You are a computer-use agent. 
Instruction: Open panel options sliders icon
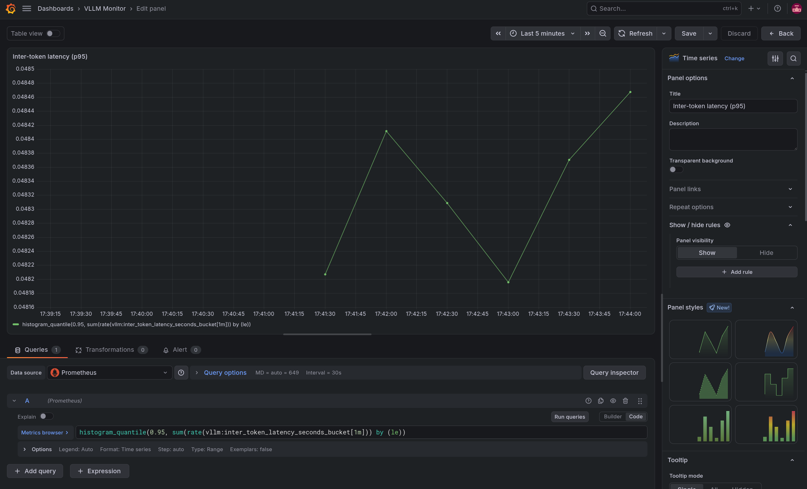click(x=775, y=58)
